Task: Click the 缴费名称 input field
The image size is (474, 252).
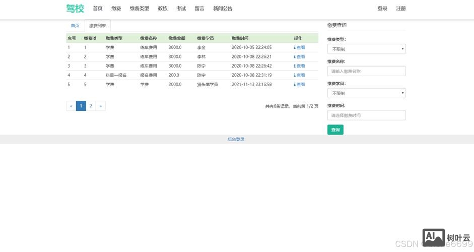Action: pos(366,71)
